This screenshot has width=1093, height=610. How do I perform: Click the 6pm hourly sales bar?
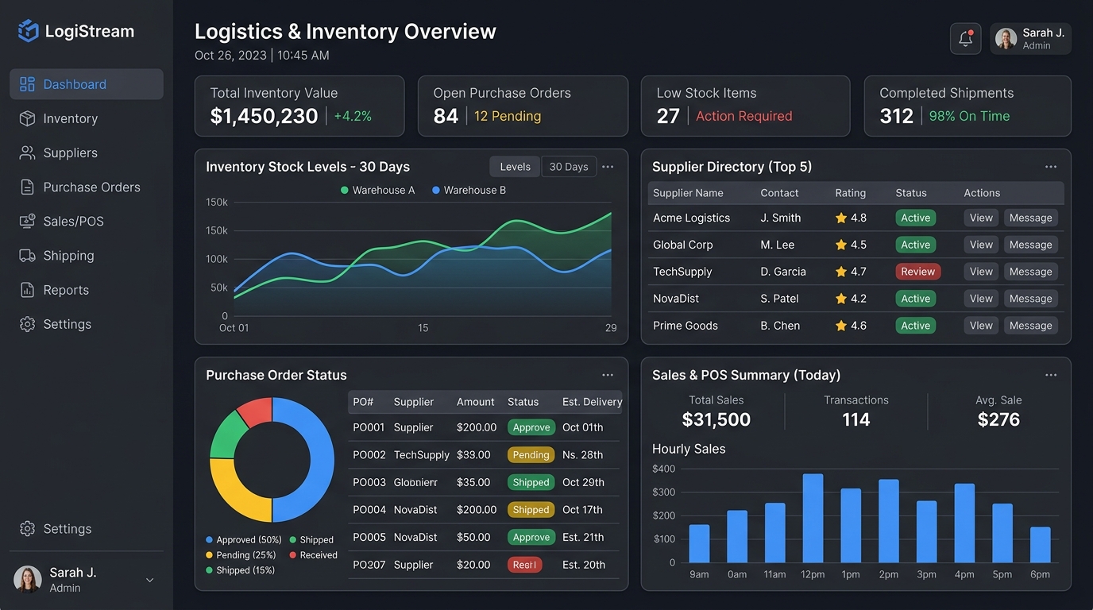coord(1041,545)
